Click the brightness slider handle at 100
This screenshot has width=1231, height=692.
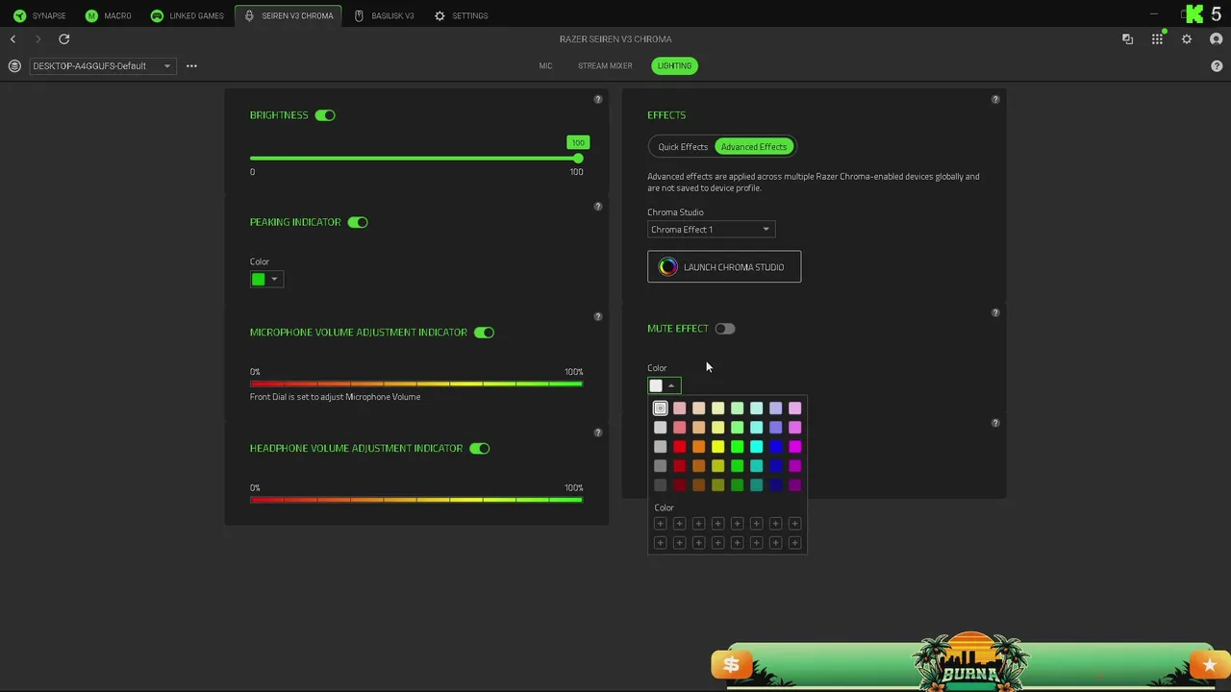click(x=577, y=159)
